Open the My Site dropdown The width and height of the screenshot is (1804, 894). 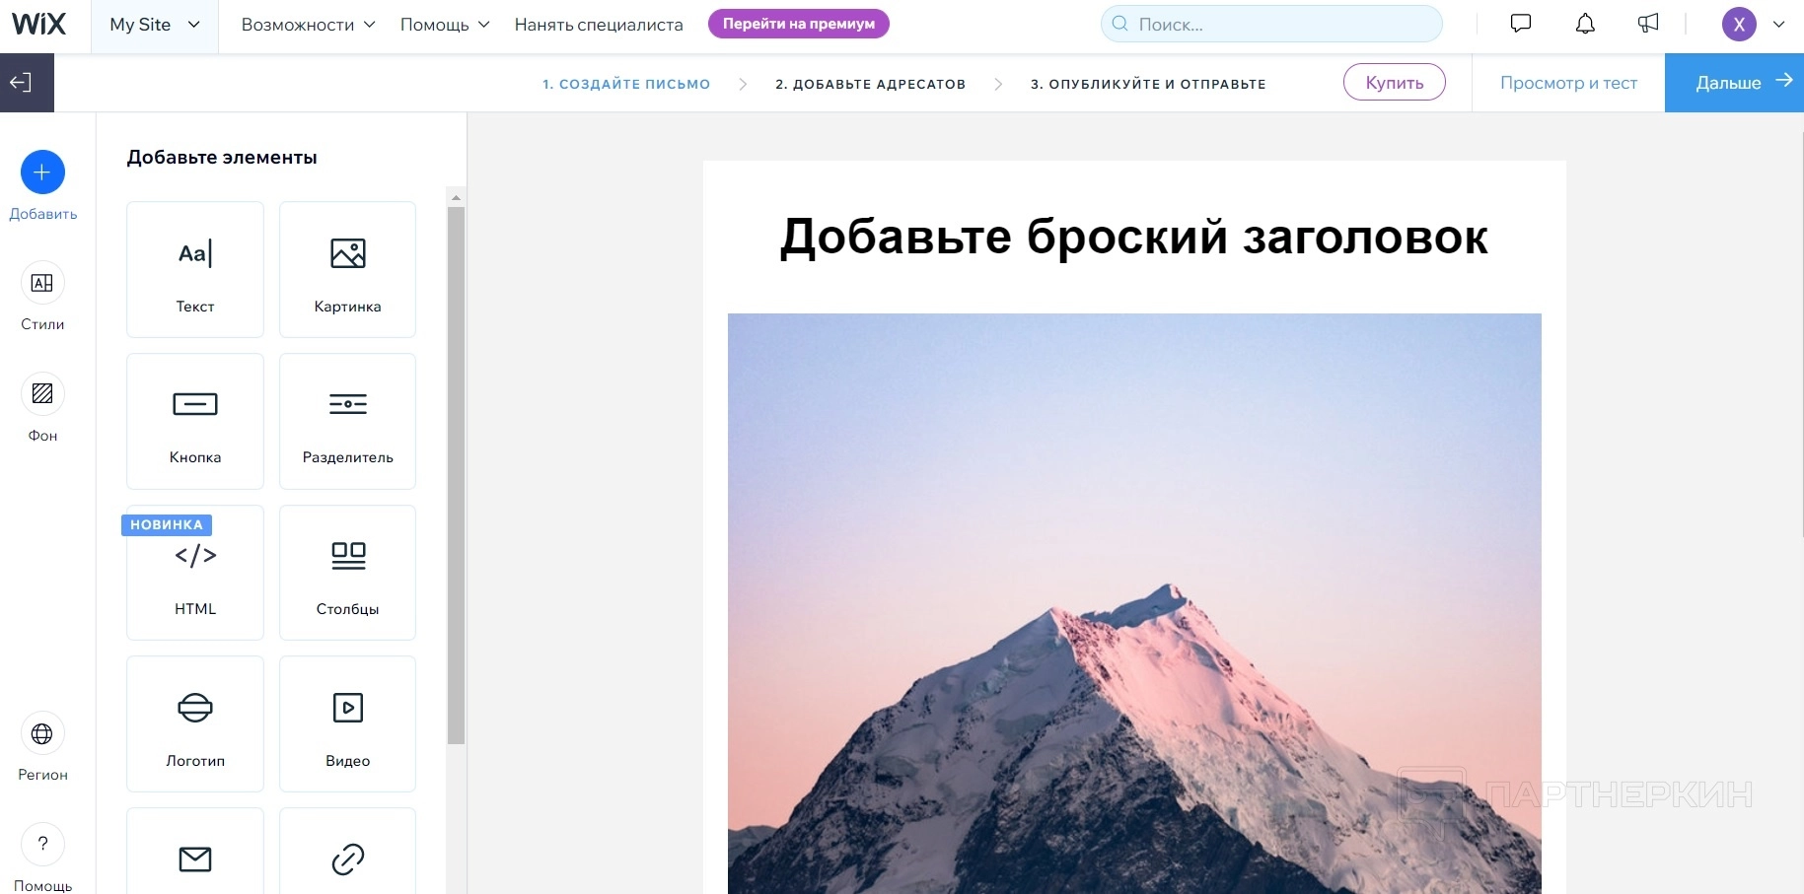(x=155, y=25)
